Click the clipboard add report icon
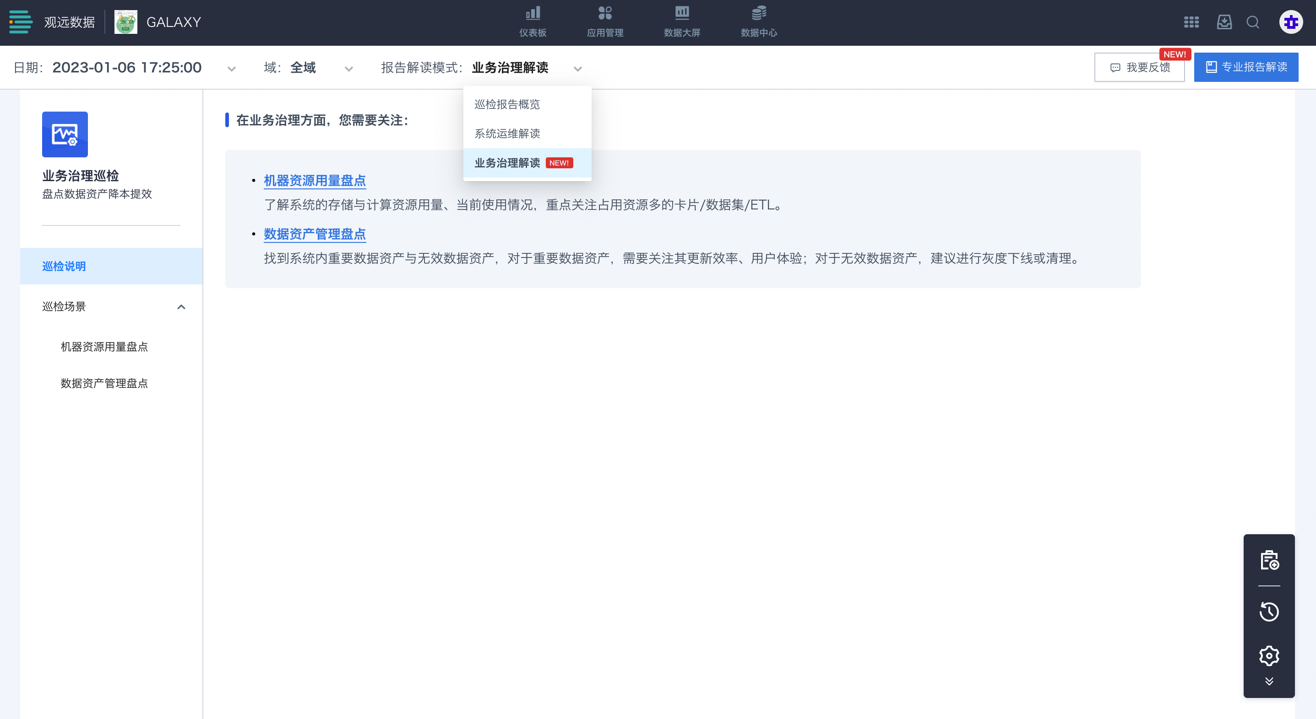This screenshot has width=1316, height=719. (1269, 560)
